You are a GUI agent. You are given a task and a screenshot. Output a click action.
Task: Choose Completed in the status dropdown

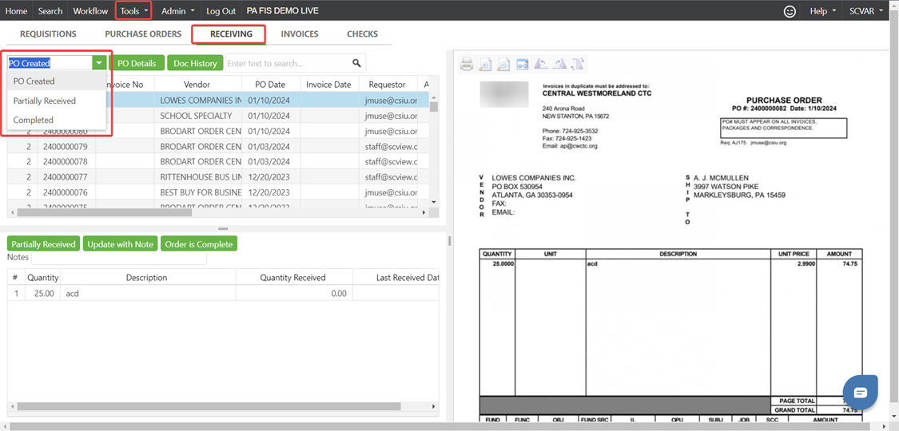click(34, 120)
